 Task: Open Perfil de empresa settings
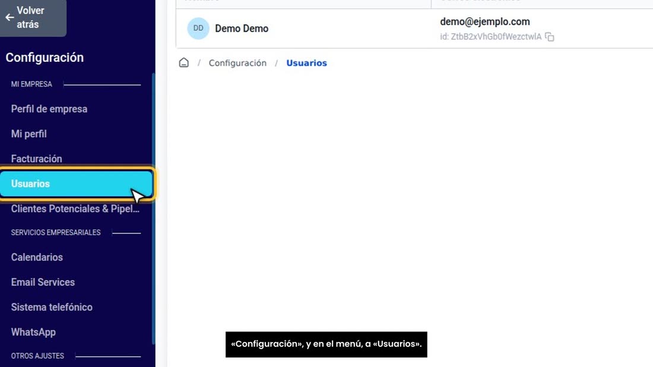pos(49,109)
